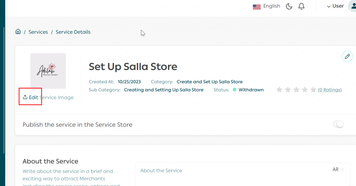Click the first rating star
The image size is (356, 186).
click(279, 90)
